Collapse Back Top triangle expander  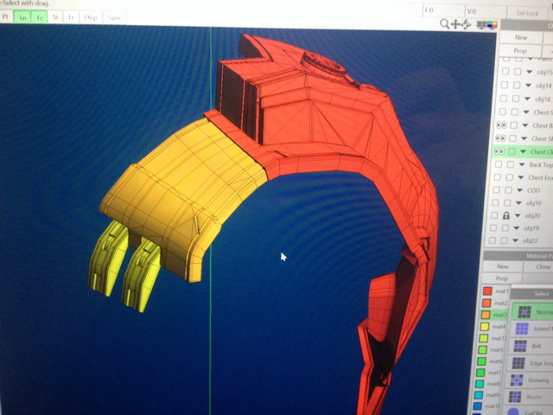point(522,164)
